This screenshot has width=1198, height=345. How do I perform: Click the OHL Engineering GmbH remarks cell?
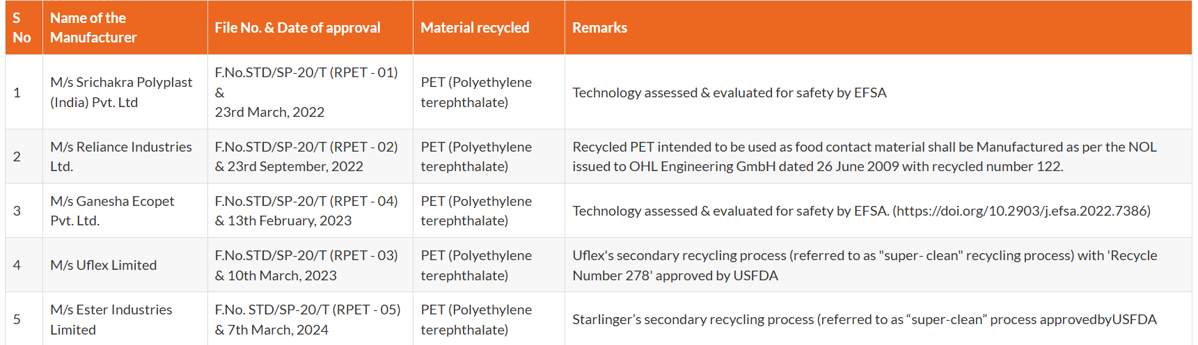coord(865,157)
